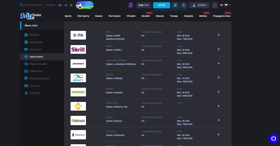Click the MyStake logo
Screen dimensions: 280x146
(x=31, y=16)
